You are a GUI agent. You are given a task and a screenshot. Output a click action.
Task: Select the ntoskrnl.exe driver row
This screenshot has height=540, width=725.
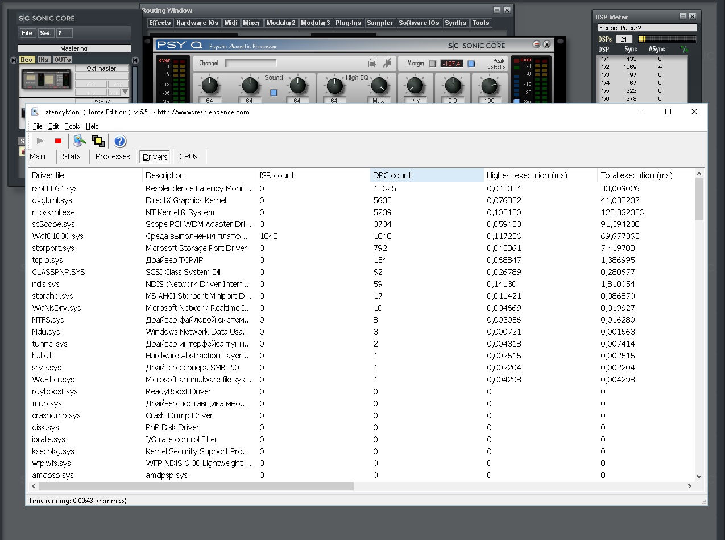362,212
